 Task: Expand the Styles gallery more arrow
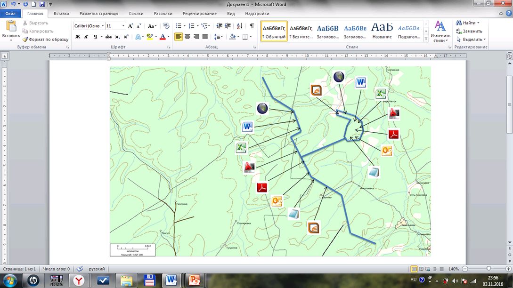(426, 40)
